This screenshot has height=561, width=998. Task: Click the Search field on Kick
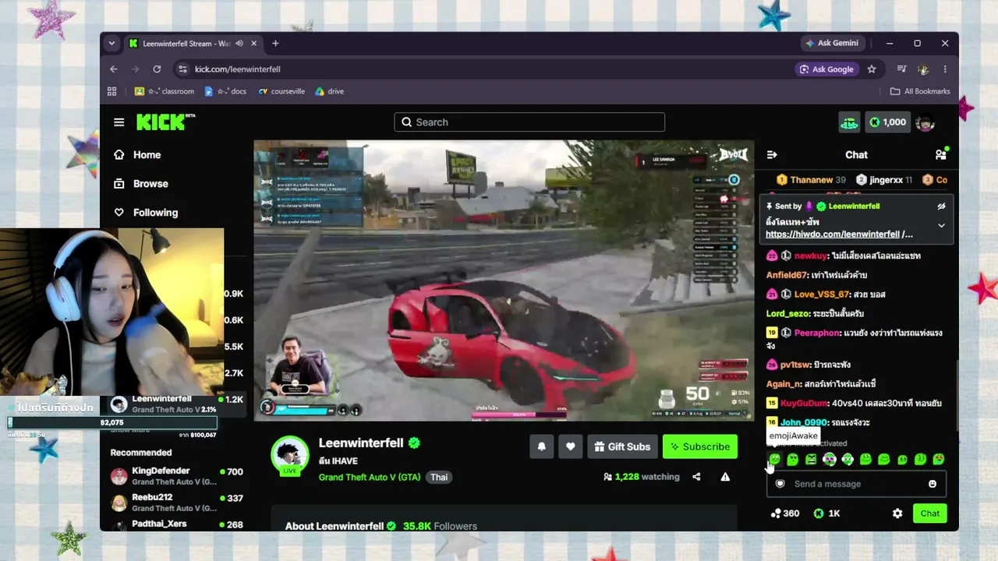(529, 122)
